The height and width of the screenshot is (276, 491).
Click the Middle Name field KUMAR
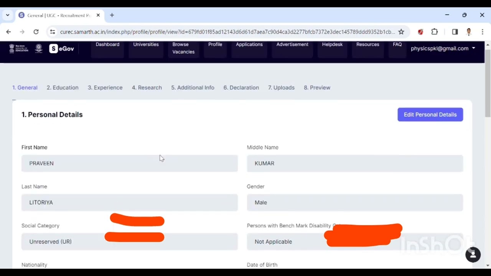pyautogui.click(x=355, y=163)
